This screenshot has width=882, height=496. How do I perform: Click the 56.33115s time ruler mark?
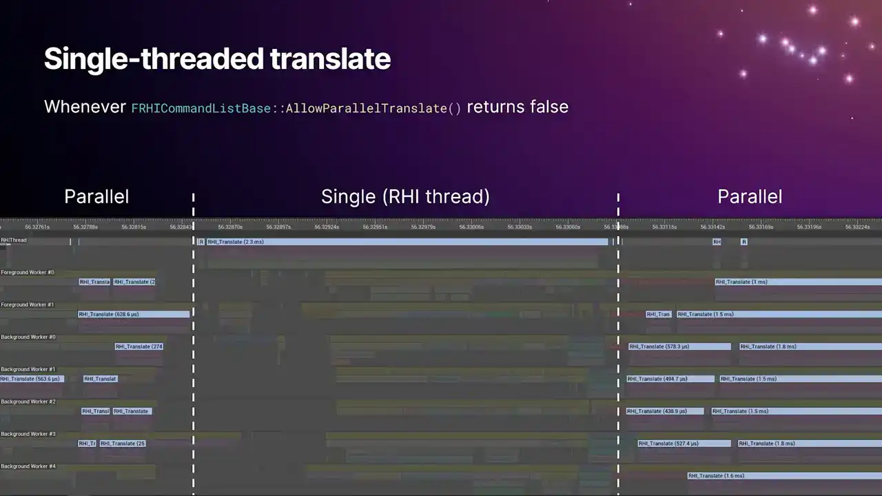point(664,227)
